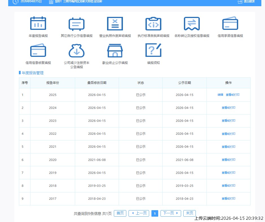The height and width of the screenshot is (222, 265).
Task: Select page 1 in pagination
Action: click(155, 214)
